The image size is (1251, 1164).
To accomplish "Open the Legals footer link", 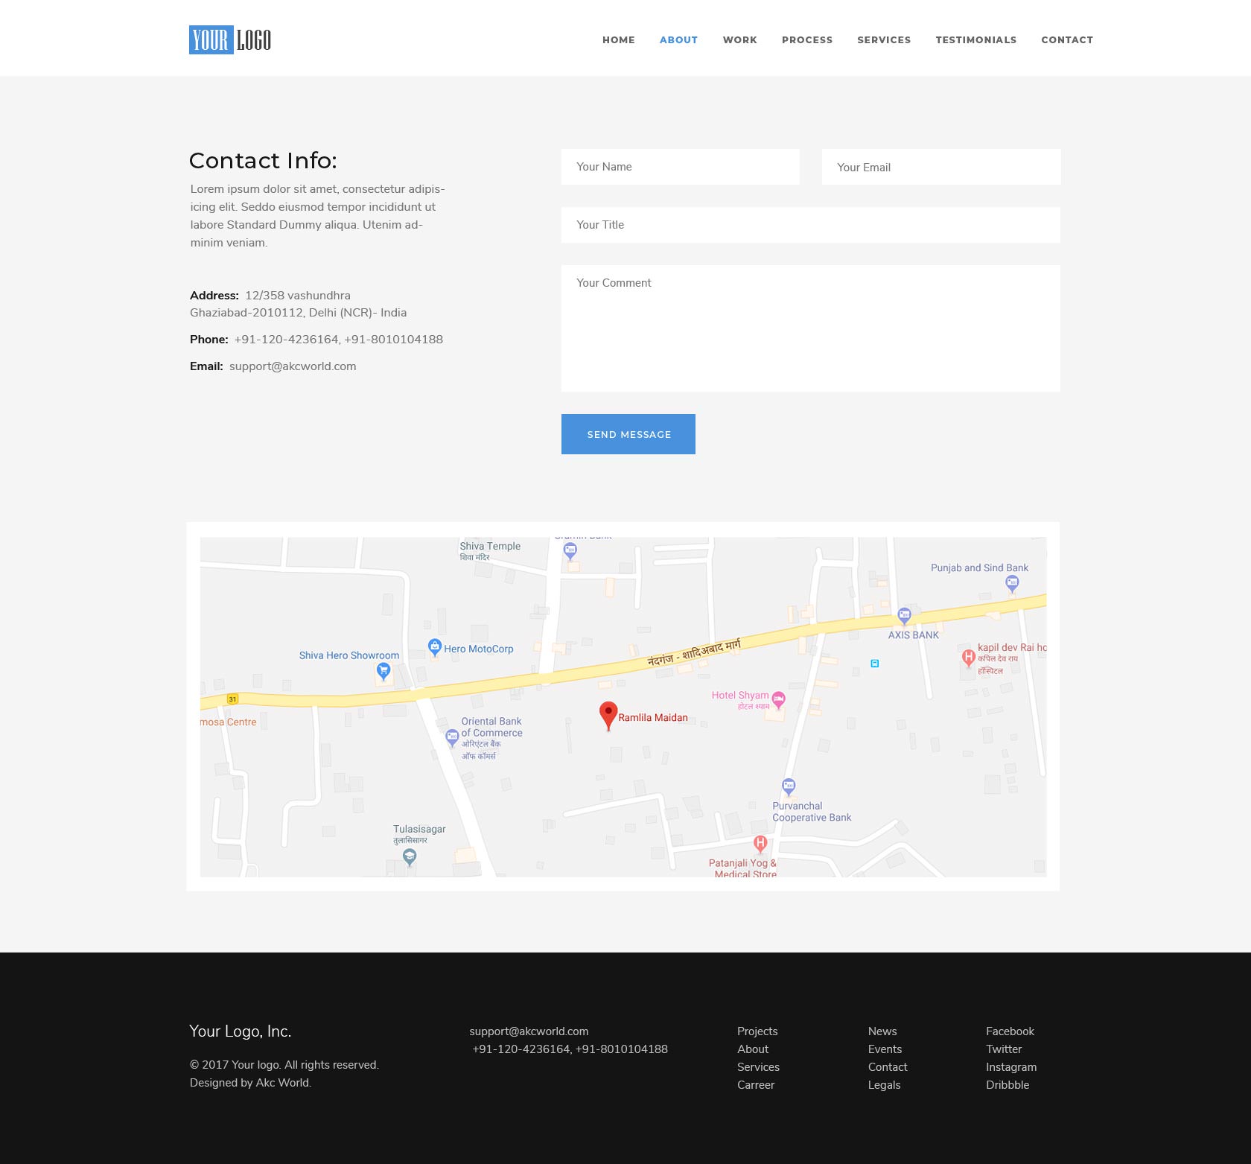I will pos(885,1085).
